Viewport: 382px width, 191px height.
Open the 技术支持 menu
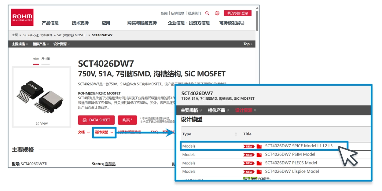point(80,23)
